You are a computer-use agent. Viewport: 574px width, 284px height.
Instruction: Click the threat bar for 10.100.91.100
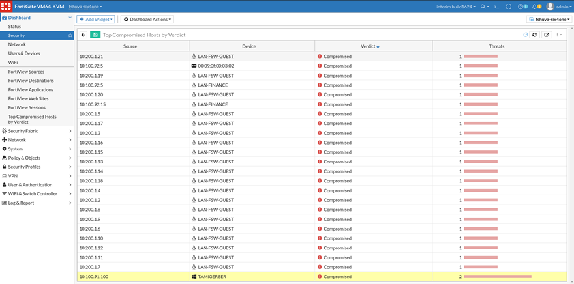[x=497, y=277]
